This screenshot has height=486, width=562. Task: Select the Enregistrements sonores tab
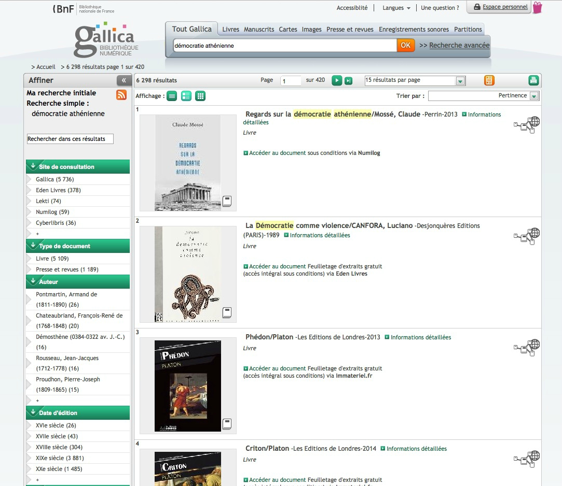click(414, 30)
